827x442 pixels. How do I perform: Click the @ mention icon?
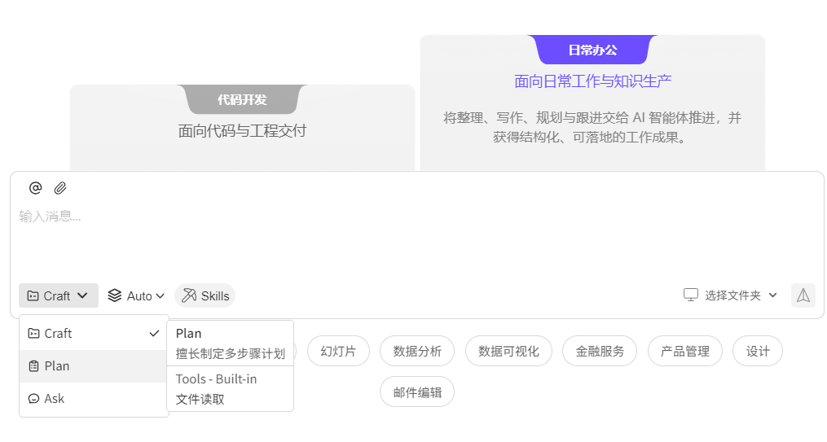point(35,188)
